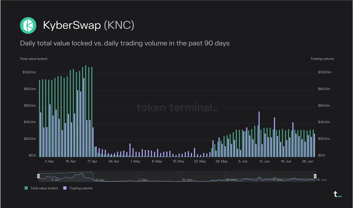Toggle the Trading volume legend label

(81, 188)
